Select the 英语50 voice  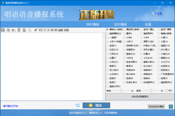163,78
